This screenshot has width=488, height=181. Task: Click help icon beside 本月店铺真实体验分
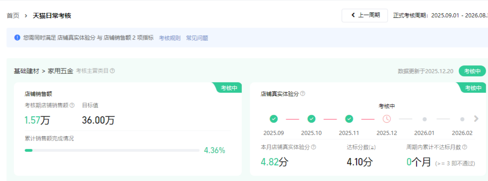point(313,147)
